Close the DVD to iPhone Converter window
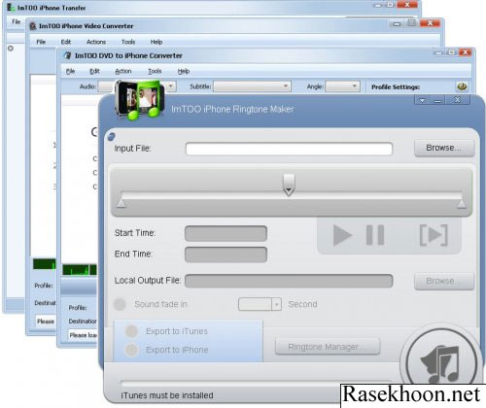Image resolution: width=486 pixels, height=408 pixels. pyautogui.click(x=466, y=52)
